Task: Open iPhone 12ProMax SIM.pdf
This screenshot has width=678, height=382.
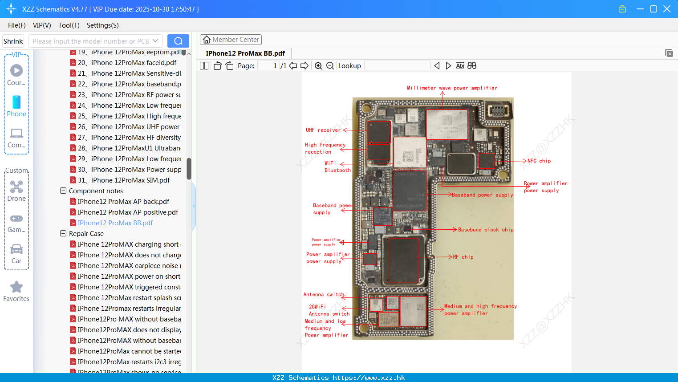Action: coord(120,180)
